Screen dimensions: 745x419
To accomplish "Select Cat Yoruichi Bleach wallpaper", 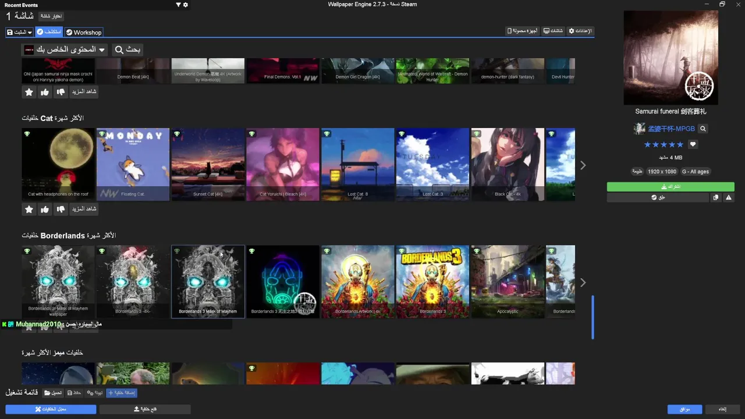I will (283, 165).
